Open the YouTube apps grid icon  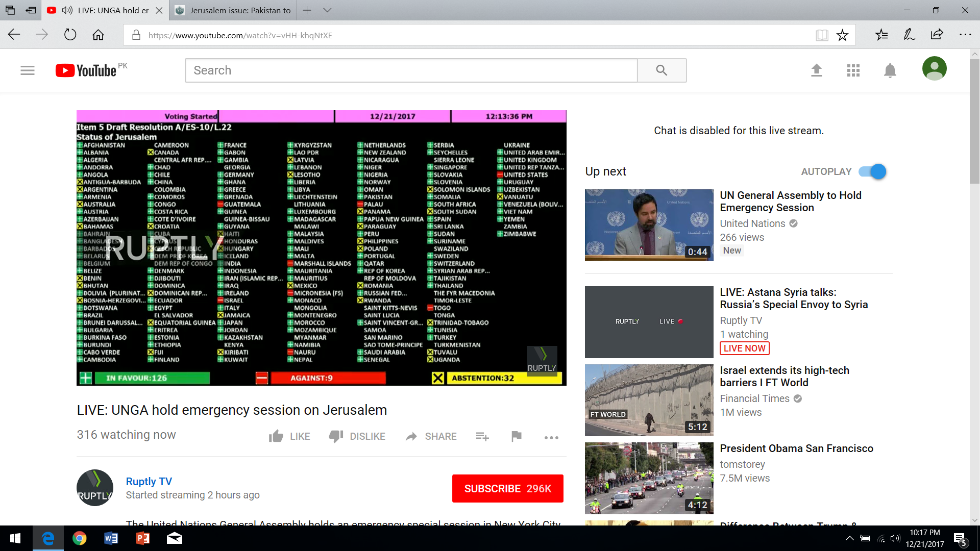pos(853,70)
